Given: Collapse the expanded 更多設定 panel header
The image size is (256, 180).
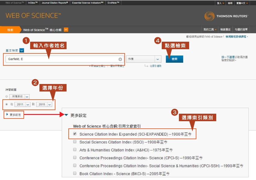Looking at the screenshot, I should click(76, 115).
